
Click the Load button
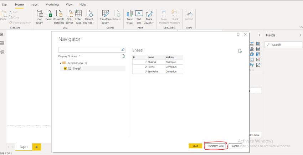(195, 146)
